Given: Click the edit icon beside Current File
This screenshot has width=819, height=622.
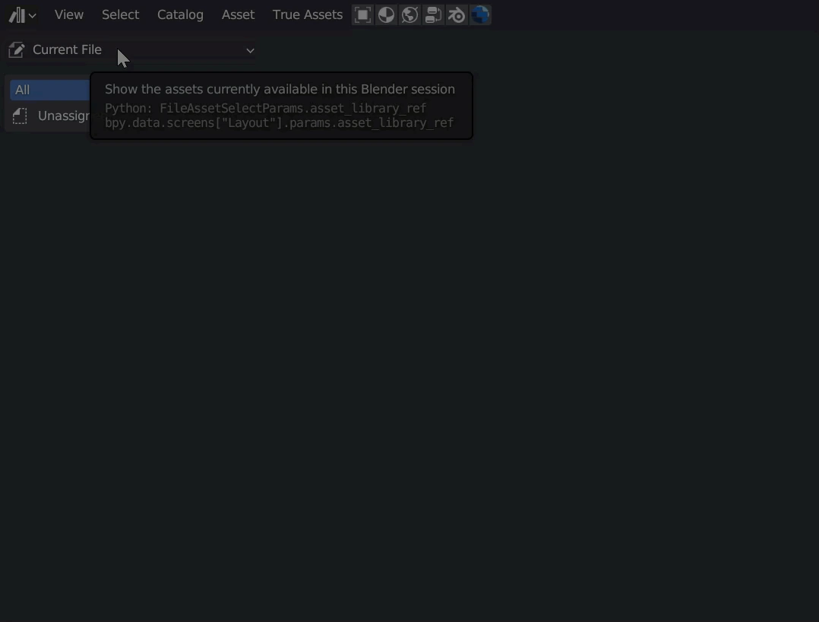Looking at the screenshot, I should pos(16,50).
